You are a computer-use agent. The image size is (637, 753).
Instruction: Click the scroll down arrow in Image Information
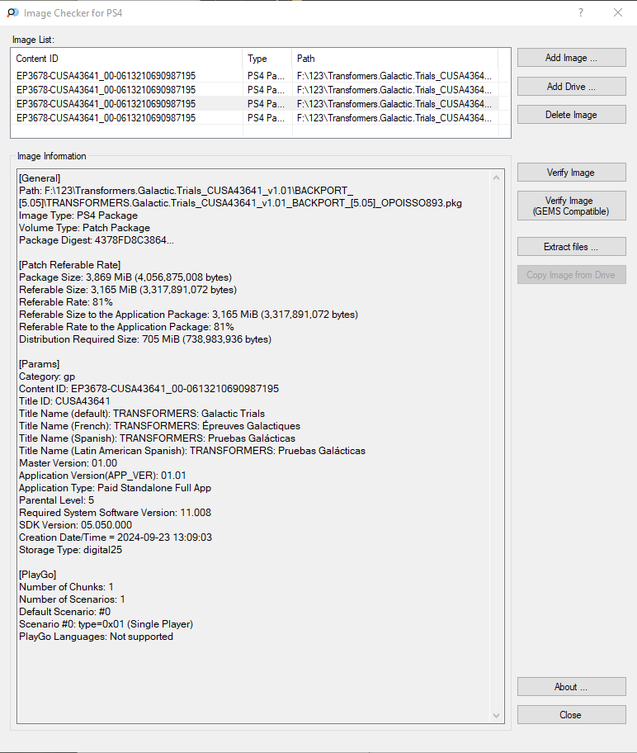497,716
